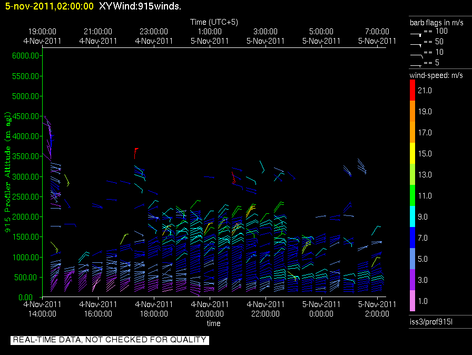Click the 5500.00 altitude tick label

(26, 76)
